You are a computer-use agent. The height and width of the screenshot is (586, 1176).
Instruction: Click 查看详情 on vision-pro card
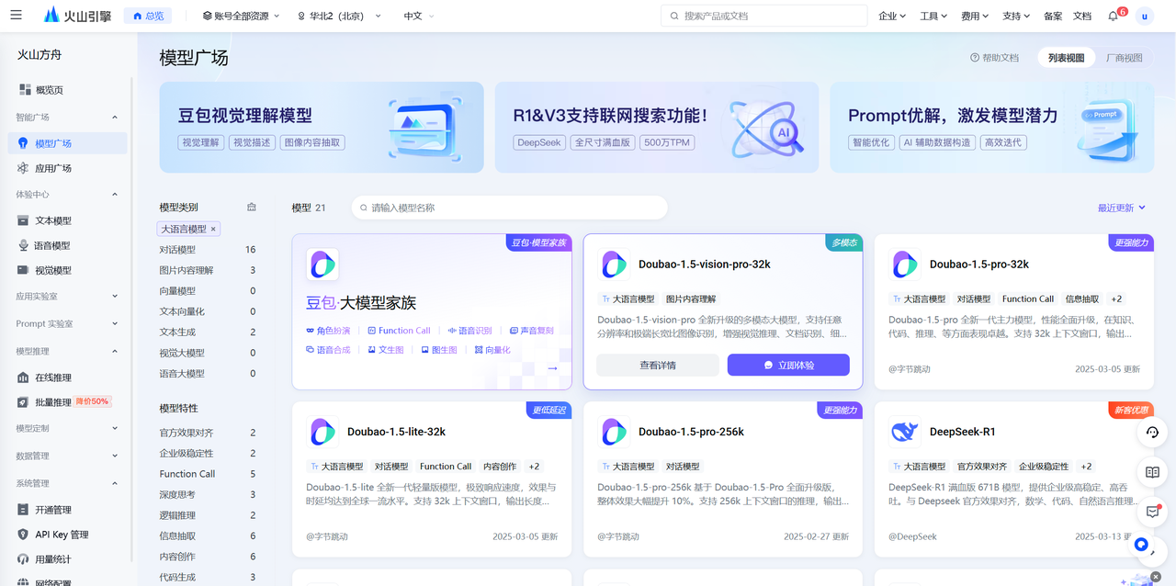coord(658,365)
